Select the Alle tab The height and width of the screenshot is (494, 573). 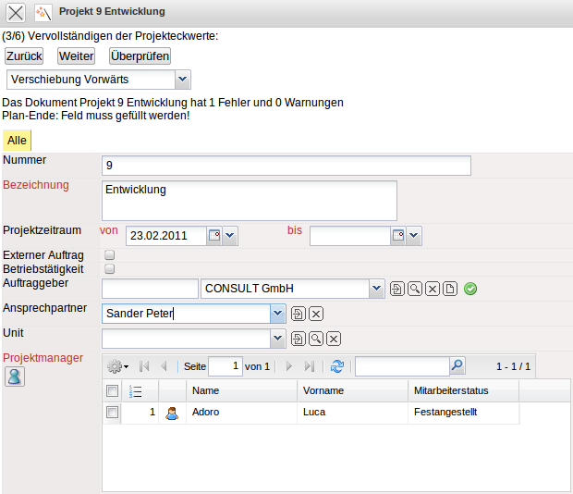[17, 141]
